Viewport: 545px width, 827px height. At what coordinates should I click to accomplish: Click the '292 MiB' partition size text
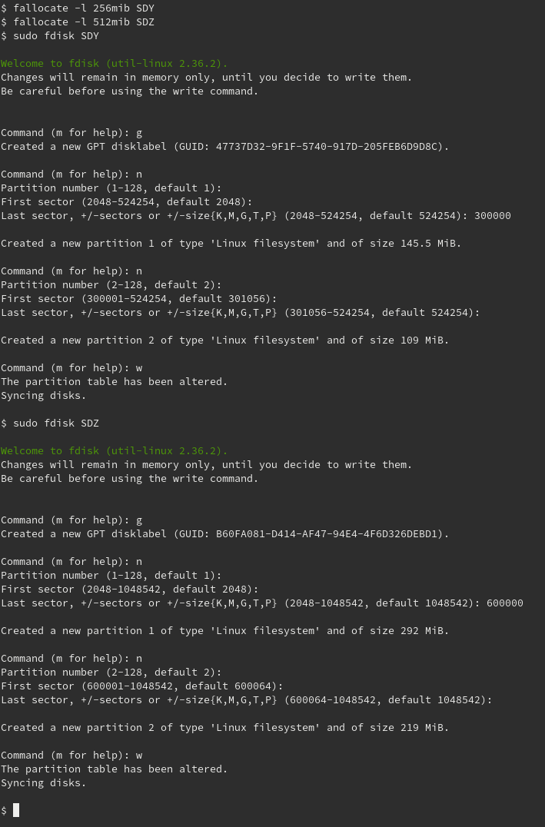(421, 630)
